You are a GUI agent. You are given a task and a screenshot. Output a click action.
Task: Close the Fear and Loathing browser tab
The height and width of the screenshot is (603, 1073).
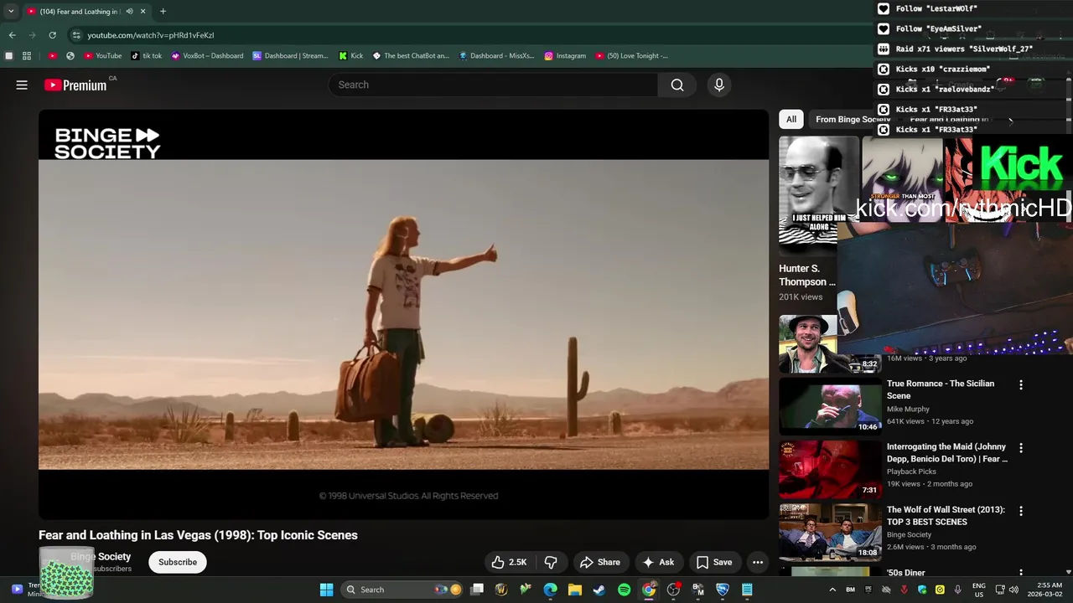pyautogui.click(x=143, y=12)
